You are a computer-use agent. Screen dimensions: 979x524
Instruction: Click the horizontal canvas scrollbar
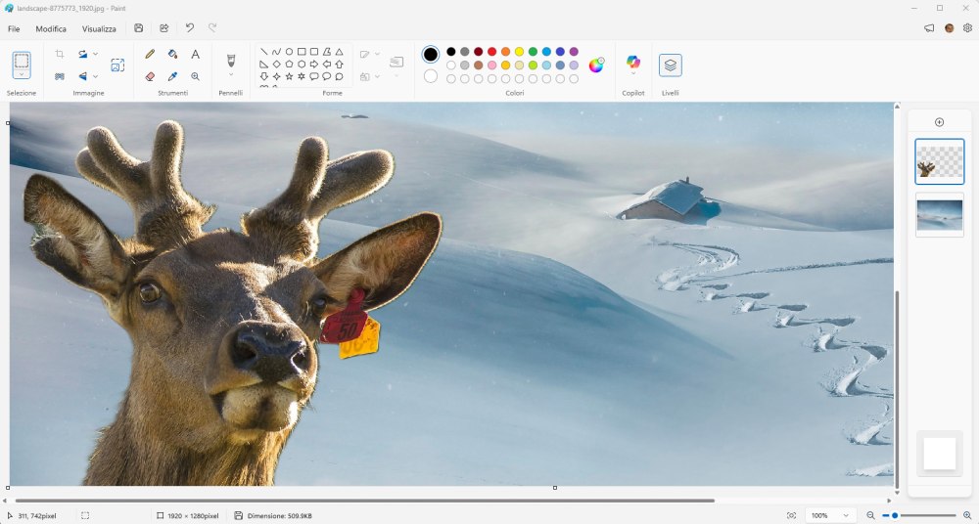click(364, 501)
